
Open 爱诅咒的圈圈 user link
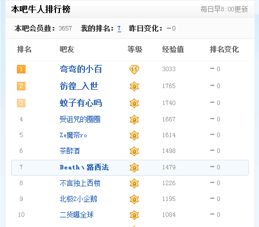click(80, 119)
